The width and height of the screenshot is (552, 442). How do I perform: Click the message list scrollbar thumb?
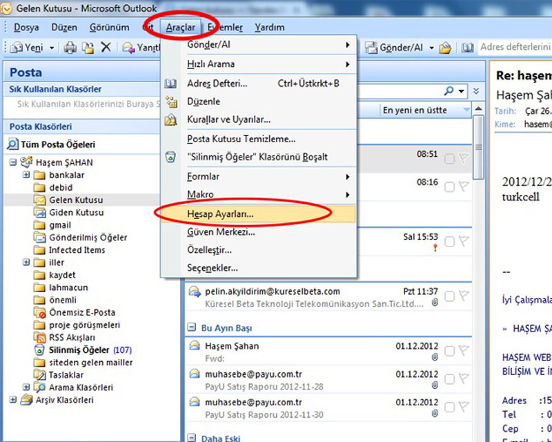point(478,146)
